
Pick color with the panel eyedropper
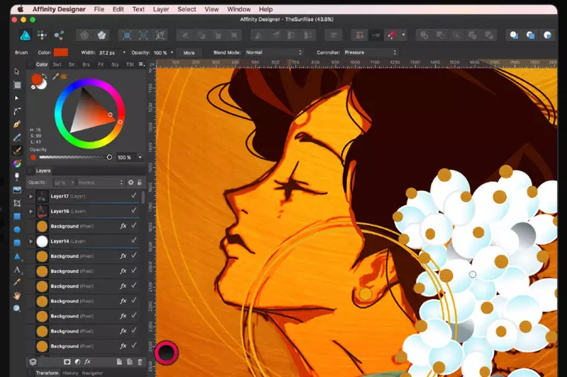55,76
